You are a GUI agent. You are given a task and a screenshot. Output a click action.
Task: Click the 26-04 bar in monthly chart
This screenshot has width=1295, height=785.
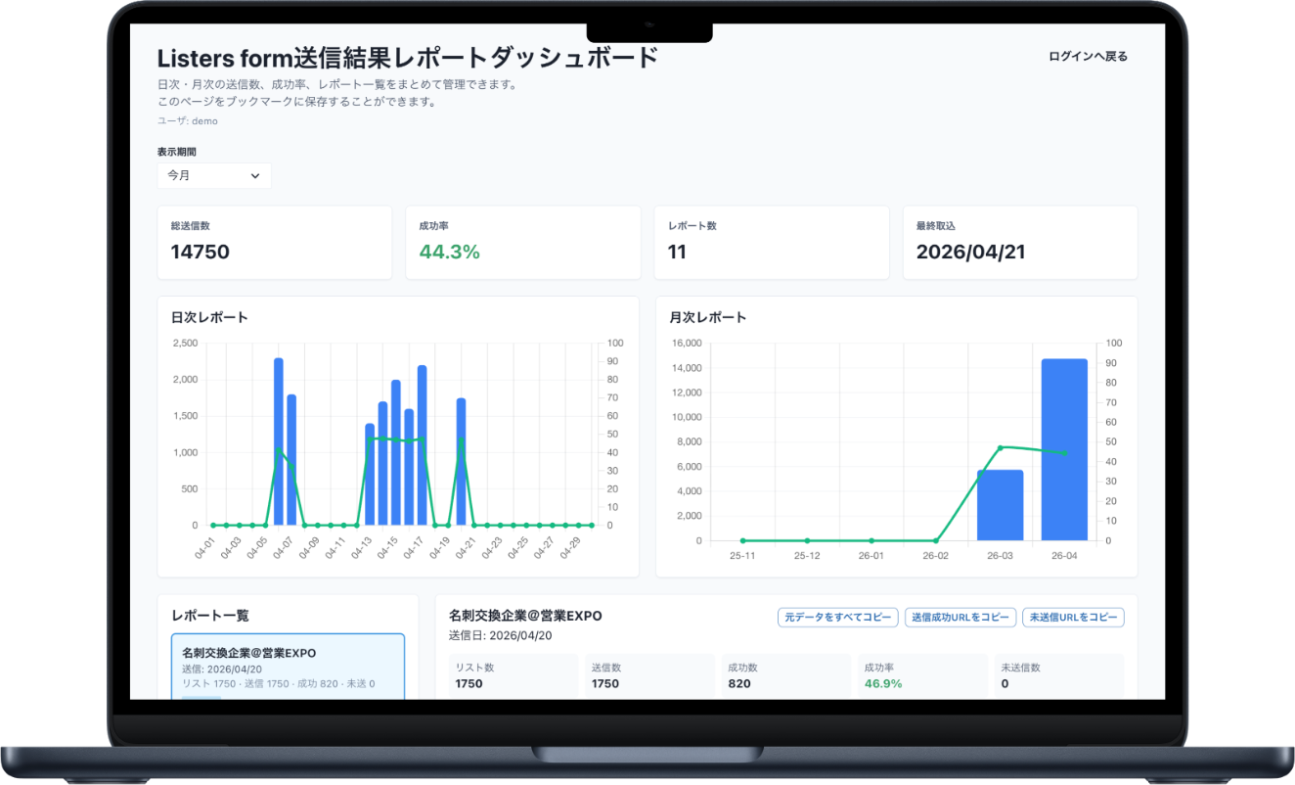click(1064, 449)
